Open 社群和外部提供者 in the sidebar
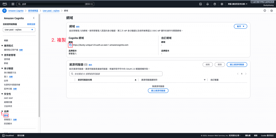276x138 pixels. pyautogui.click(x=12, y=85)
